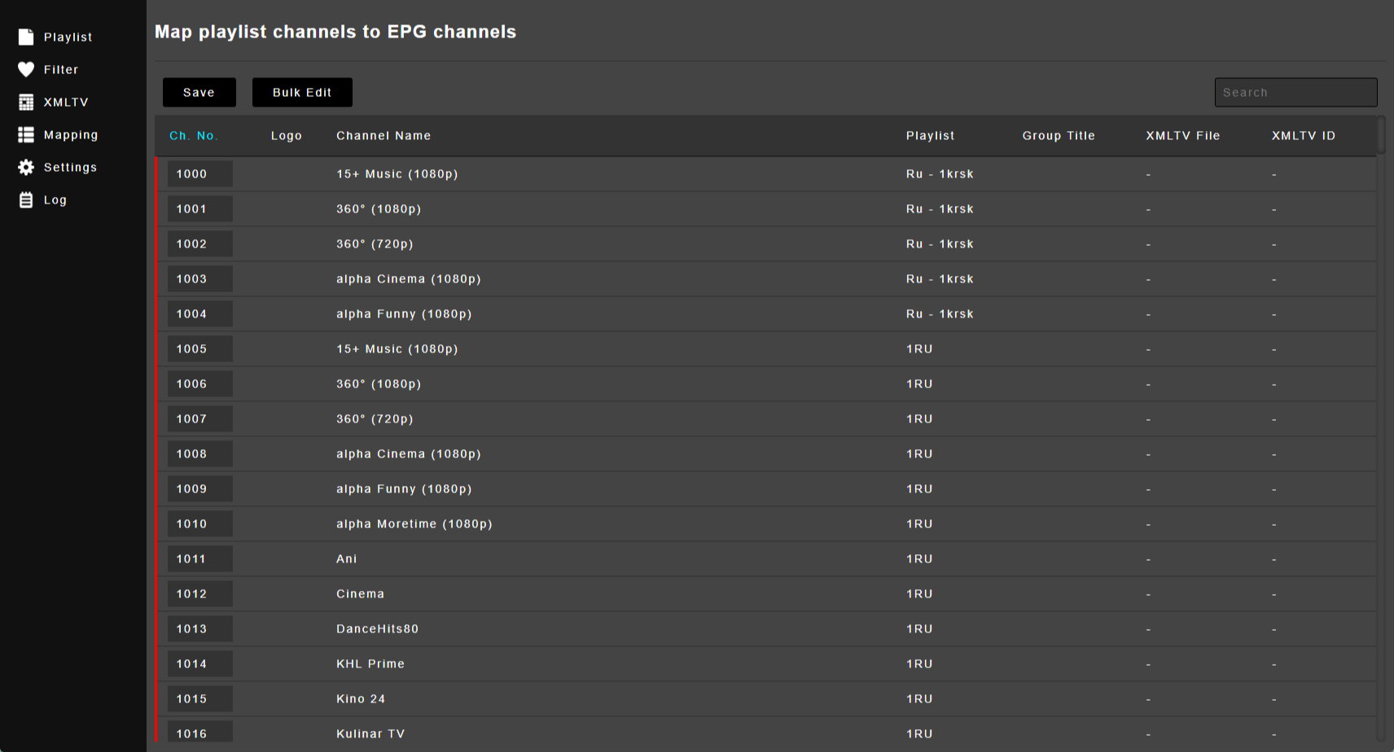The height and width of the screenshot is (752, 1394).
Task: Click the XMLTV File column header
Action: point(1182,136)
